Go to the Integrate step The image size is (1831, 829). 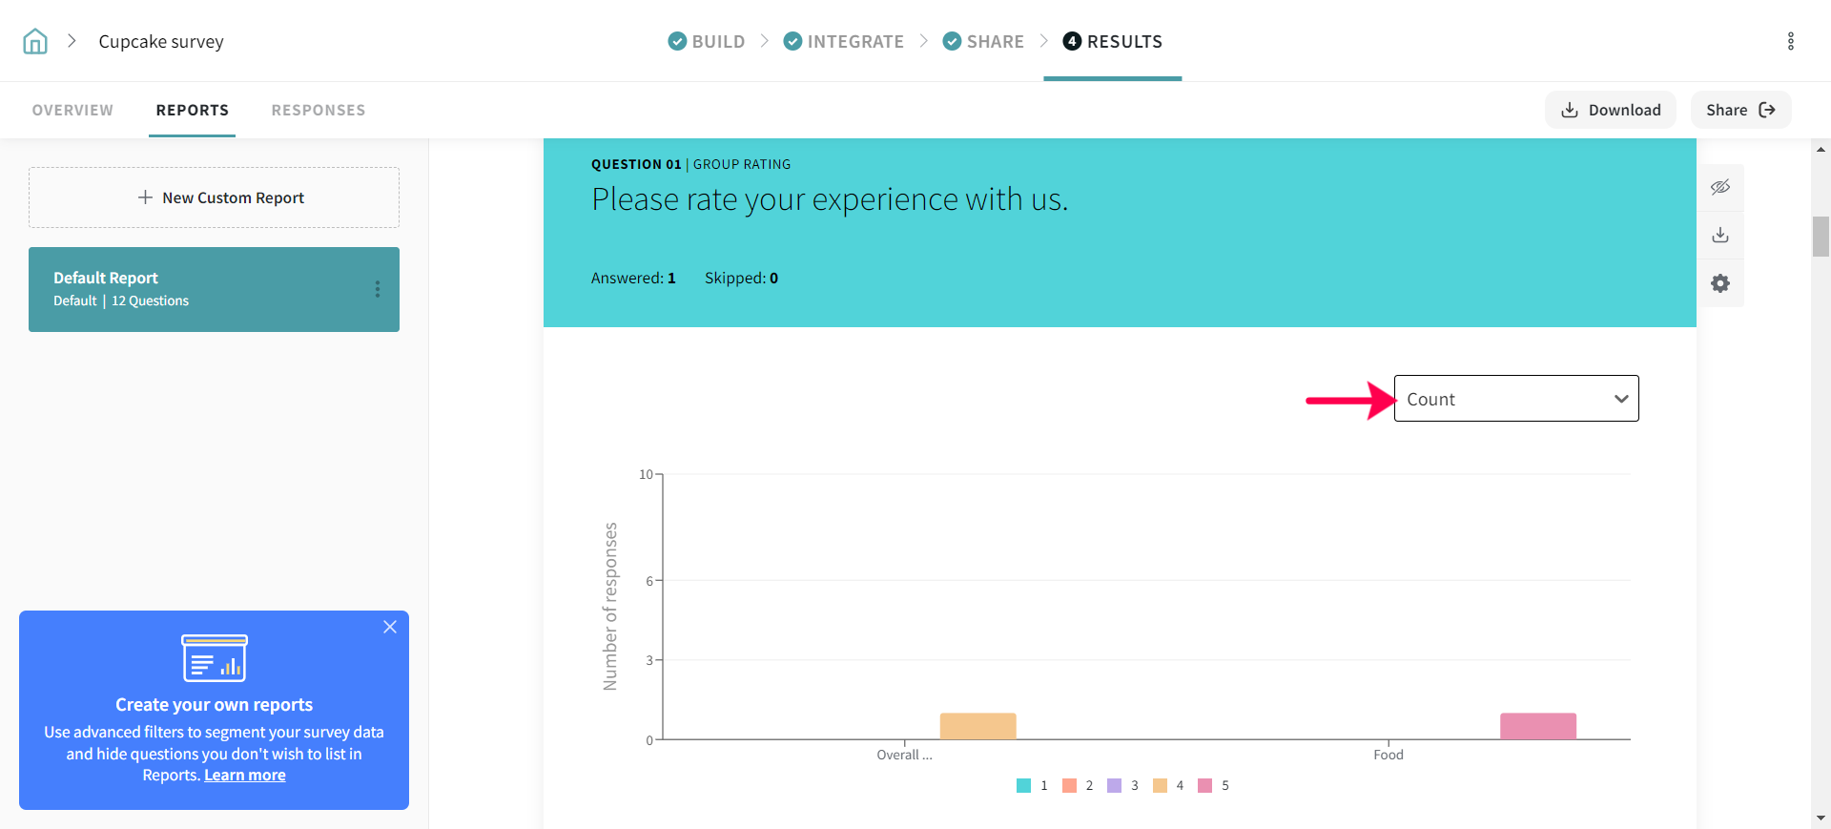(x=843, y=41)
